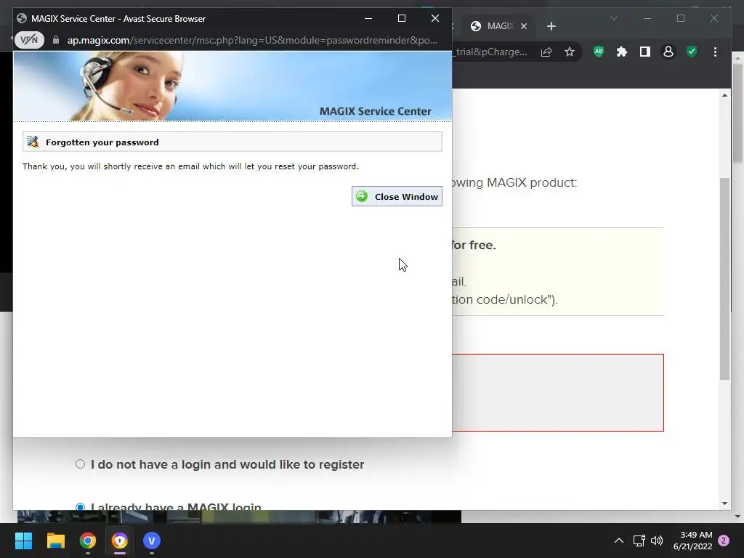The image size is (744, 558).
Task: Click the scroll down arrow on background page
Action: pyautogui.click(x=724, y=504)
